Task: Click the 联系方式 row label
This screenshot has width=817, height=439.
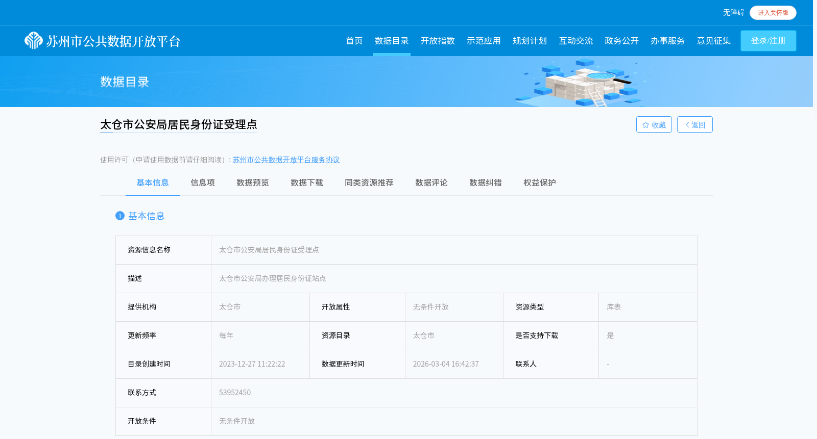Action: 142,393
